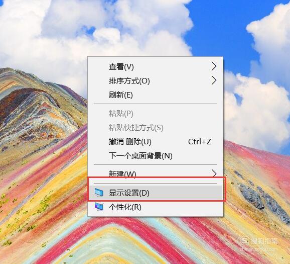Open 个性化(R) from the context menu
The width and height of the screenshot is (290, 264).
point(156,207)
